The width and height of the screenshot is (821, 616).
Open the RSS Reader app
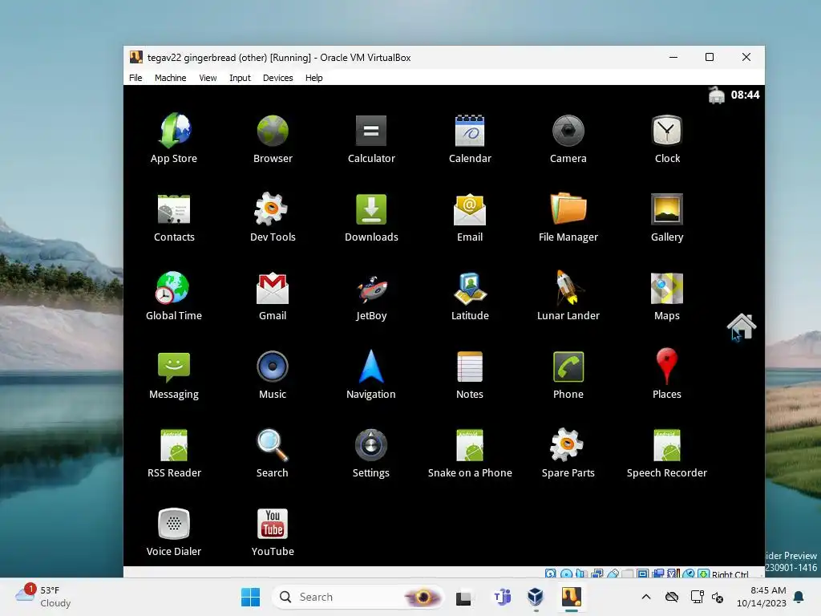pos(174,452)
